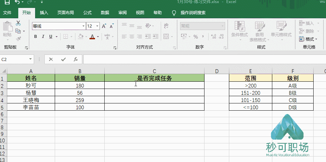Click the lightbulb 操作说明搜索 icon
This screenshot has height=162, width=326.
click(174, 13)
